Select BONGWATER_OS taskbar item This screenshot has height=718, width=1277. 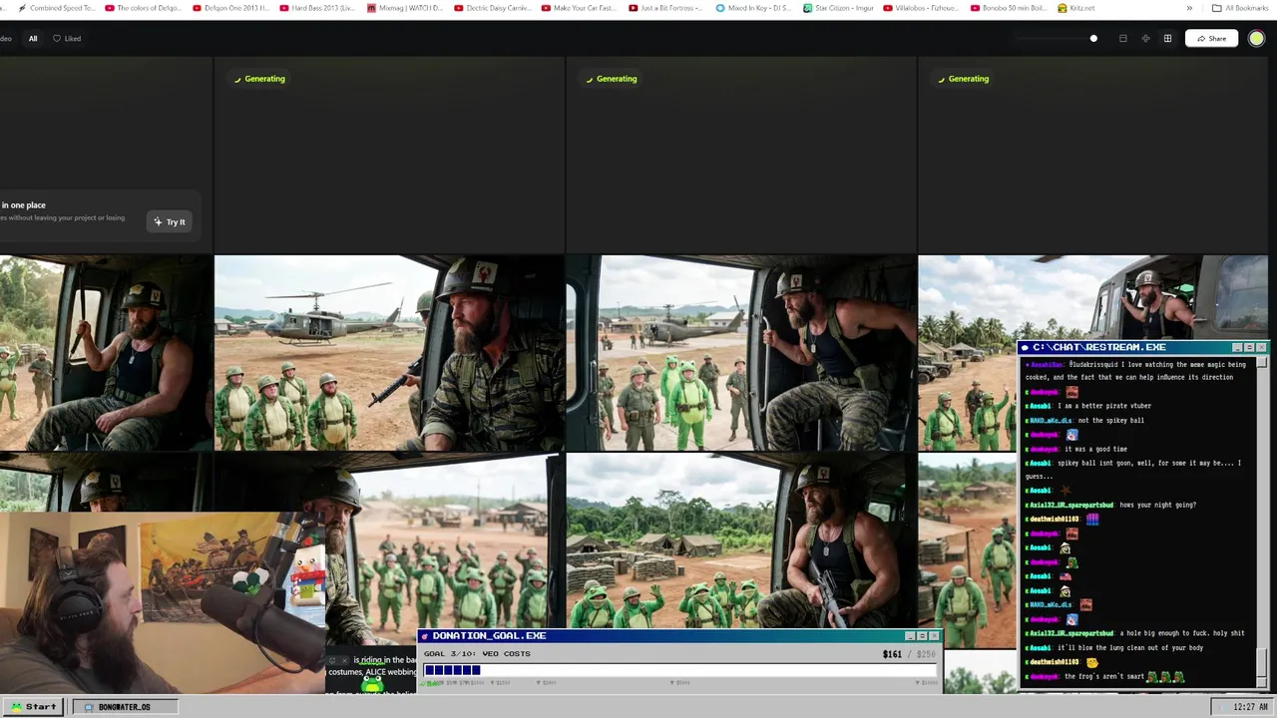point(125,707)
